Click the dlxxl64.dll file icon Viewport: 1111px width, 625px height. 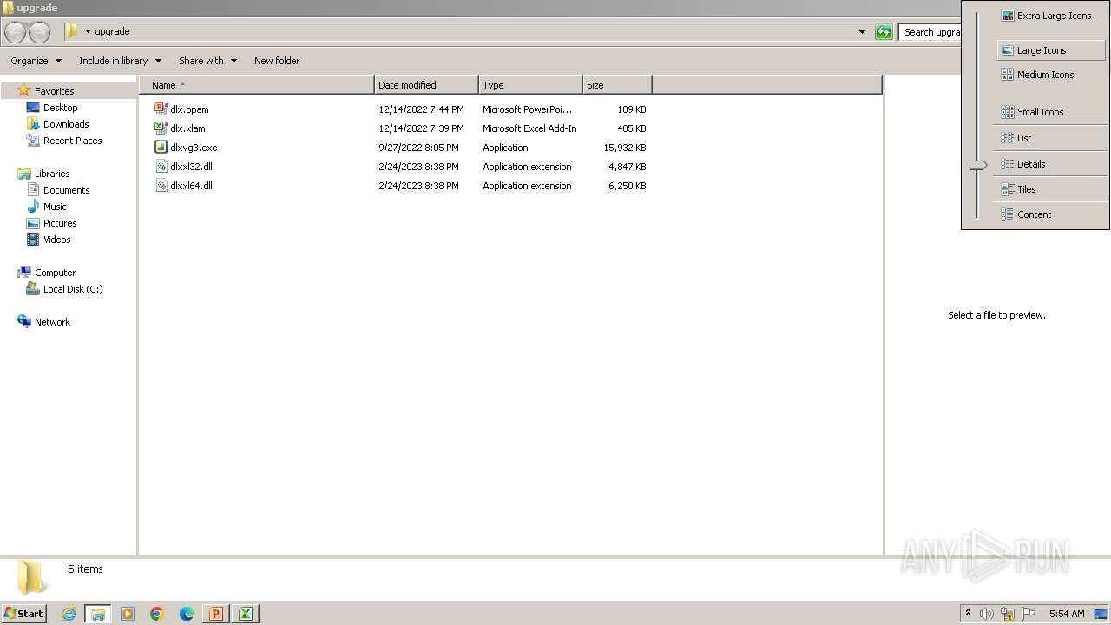point(161,186)
